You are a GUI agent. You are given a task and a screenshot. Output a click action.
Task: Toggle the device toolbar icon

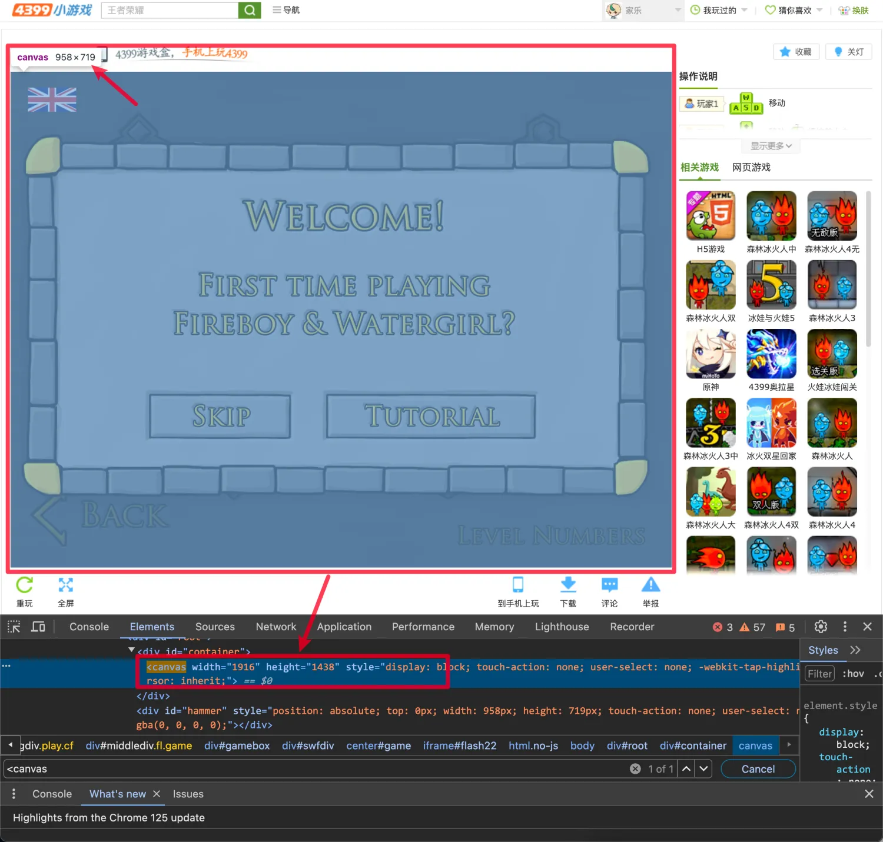(38, 627)
